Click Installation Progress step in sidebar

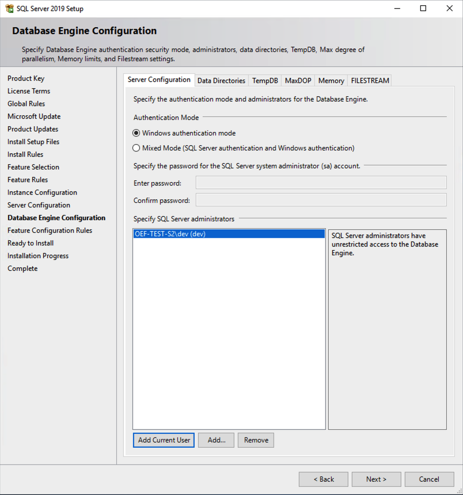[x=38, y=256]
